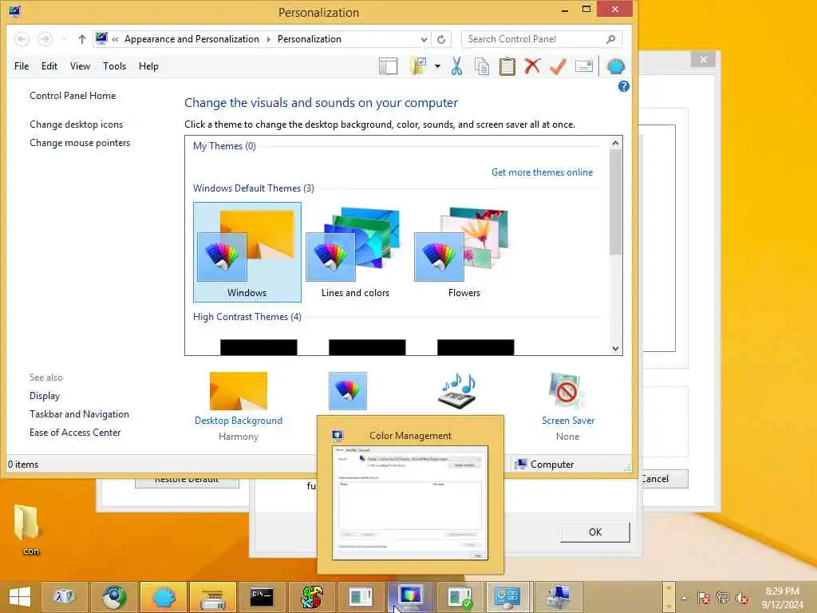This screenshot has width=817, height=613.
Task: Click the Forward navigation arrow
Action: [45, 39]
